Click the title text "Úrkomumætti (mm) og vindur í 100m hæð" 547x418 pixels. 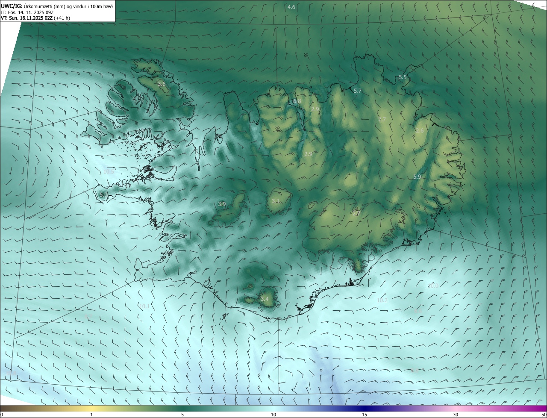68,6
